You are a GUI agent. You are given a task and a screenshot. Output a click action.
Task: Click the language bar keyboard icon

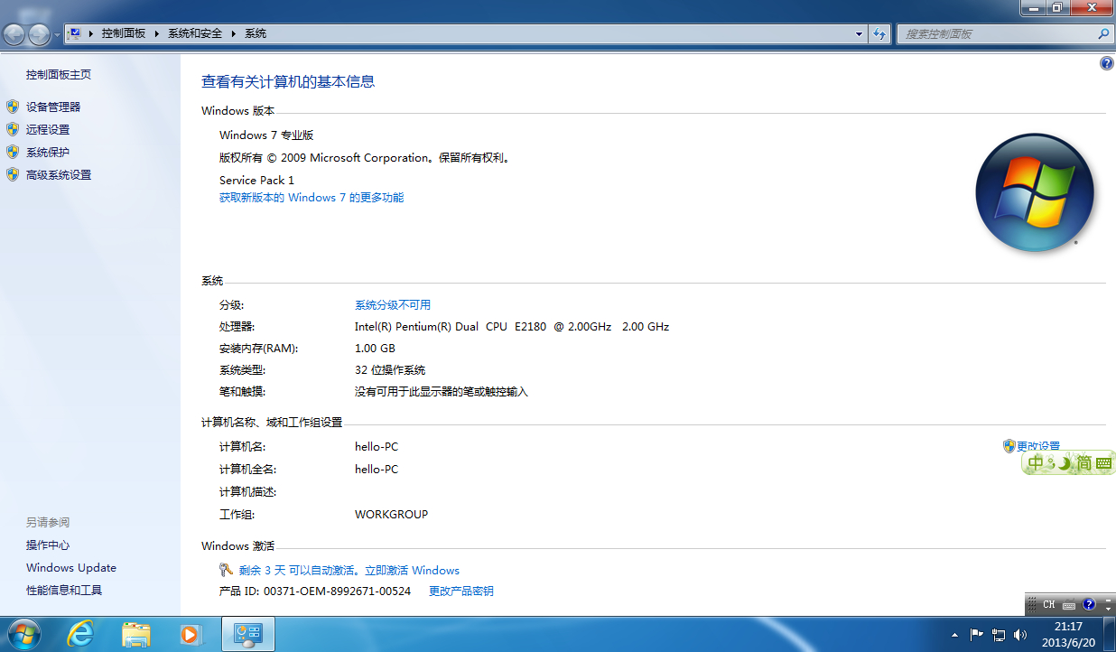coord(1069,605)
